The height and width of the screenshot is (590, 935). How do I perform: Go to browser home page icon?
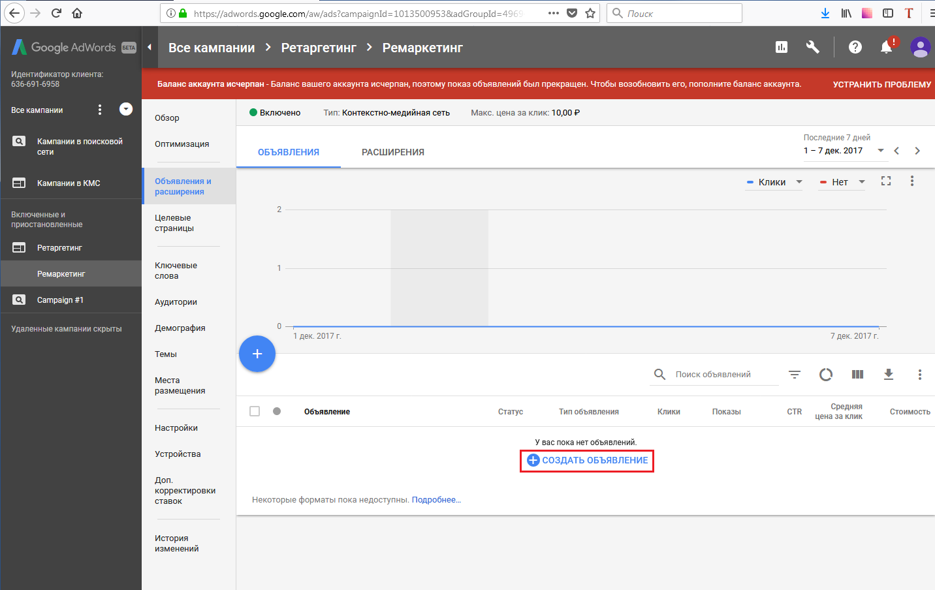click(77, 13)
